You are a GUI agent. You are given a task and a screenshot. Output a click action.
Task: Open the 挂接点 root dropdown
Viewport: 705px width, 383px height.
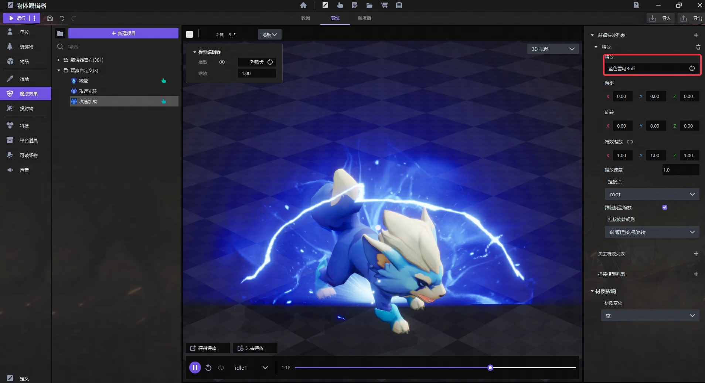pyautogui.click(x=652, y=194)
